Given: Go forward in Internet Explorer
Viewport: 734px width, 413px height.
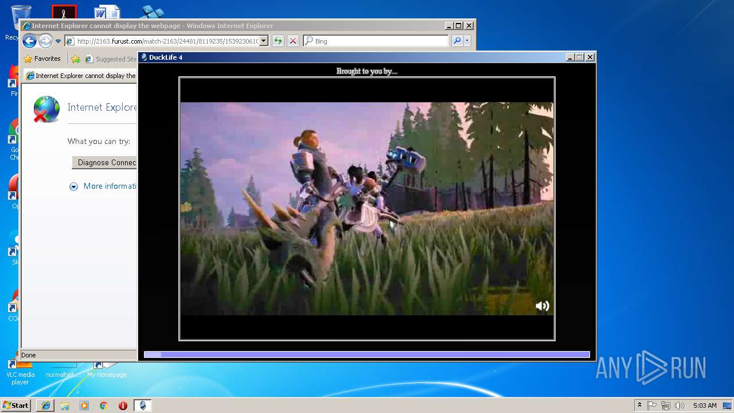Looking at the screenshot, I should pos(45,41).
